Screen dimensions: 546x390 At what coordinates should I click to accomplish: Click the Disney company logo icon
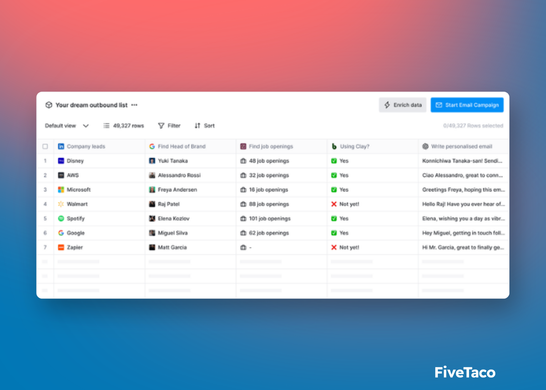(61, 161)
